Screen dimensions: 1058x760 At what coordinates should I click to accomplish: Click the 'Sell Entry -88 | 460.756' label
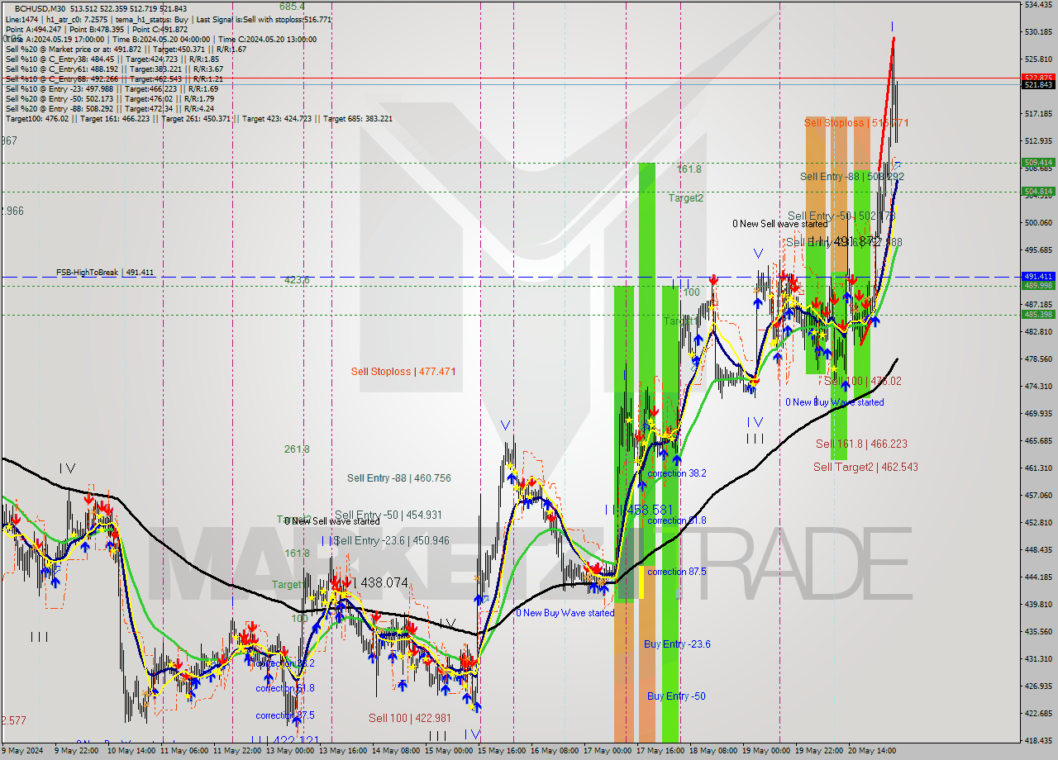coord(399,478)
